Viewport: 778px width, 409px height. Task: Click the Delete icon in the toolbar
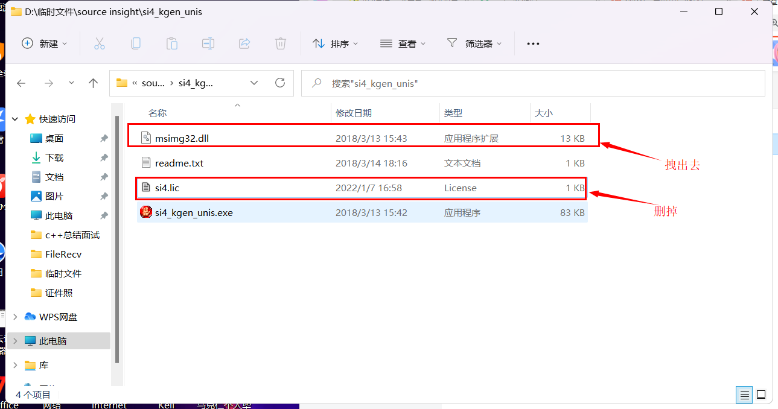click(280, 43)
